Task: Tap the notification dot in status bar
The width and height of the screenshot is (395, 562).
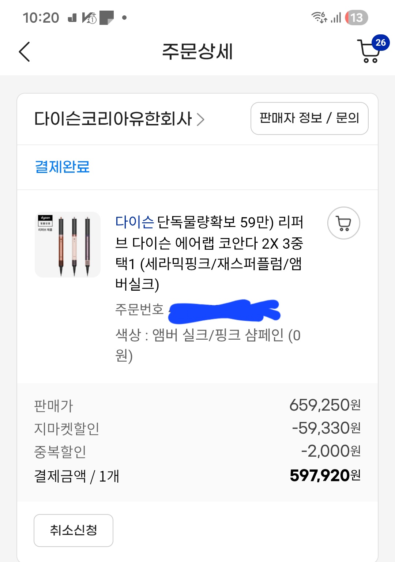Action: coord(124,18)
